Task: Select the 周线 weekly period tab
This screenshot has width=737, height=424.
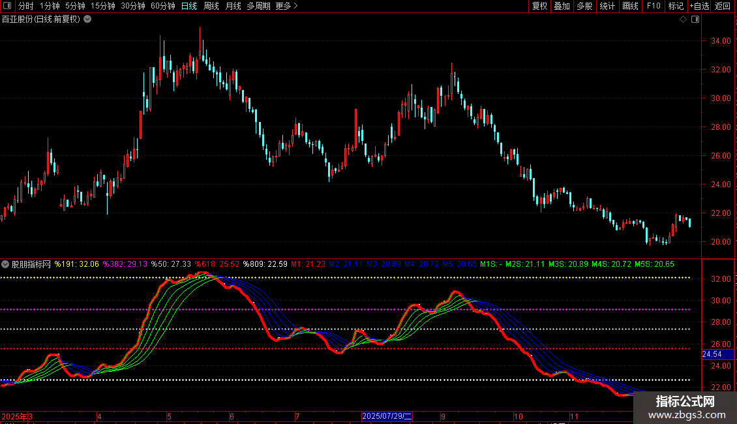Action: [x=211, y=6]
